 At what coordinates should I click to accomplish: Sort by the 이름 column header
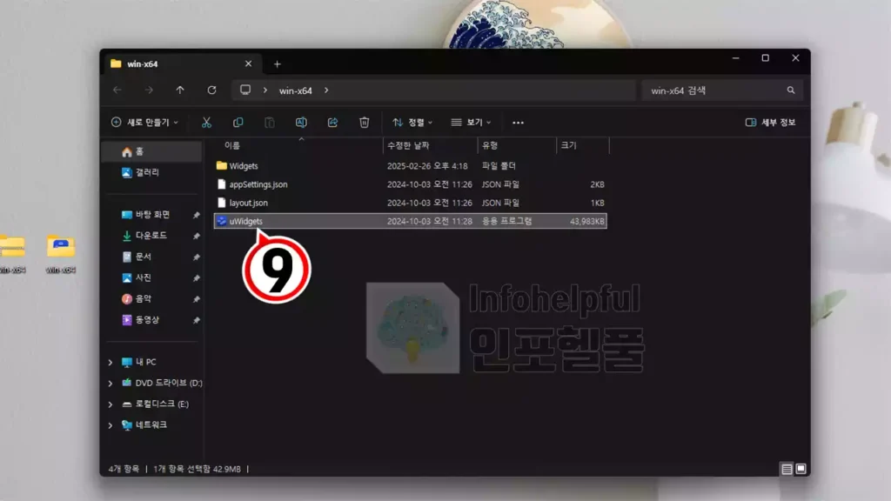[232, 145]
